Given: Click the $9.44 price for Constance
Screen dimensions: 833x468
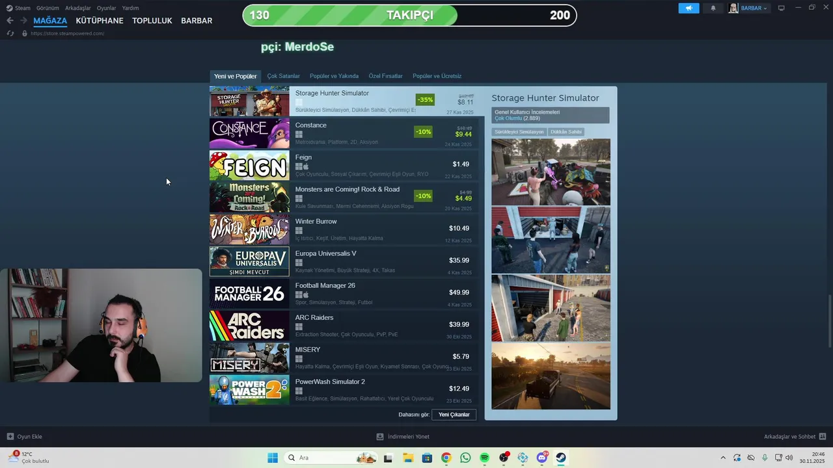Looking at the screenshot, I should pyautogui.click(x=463, y=135).
